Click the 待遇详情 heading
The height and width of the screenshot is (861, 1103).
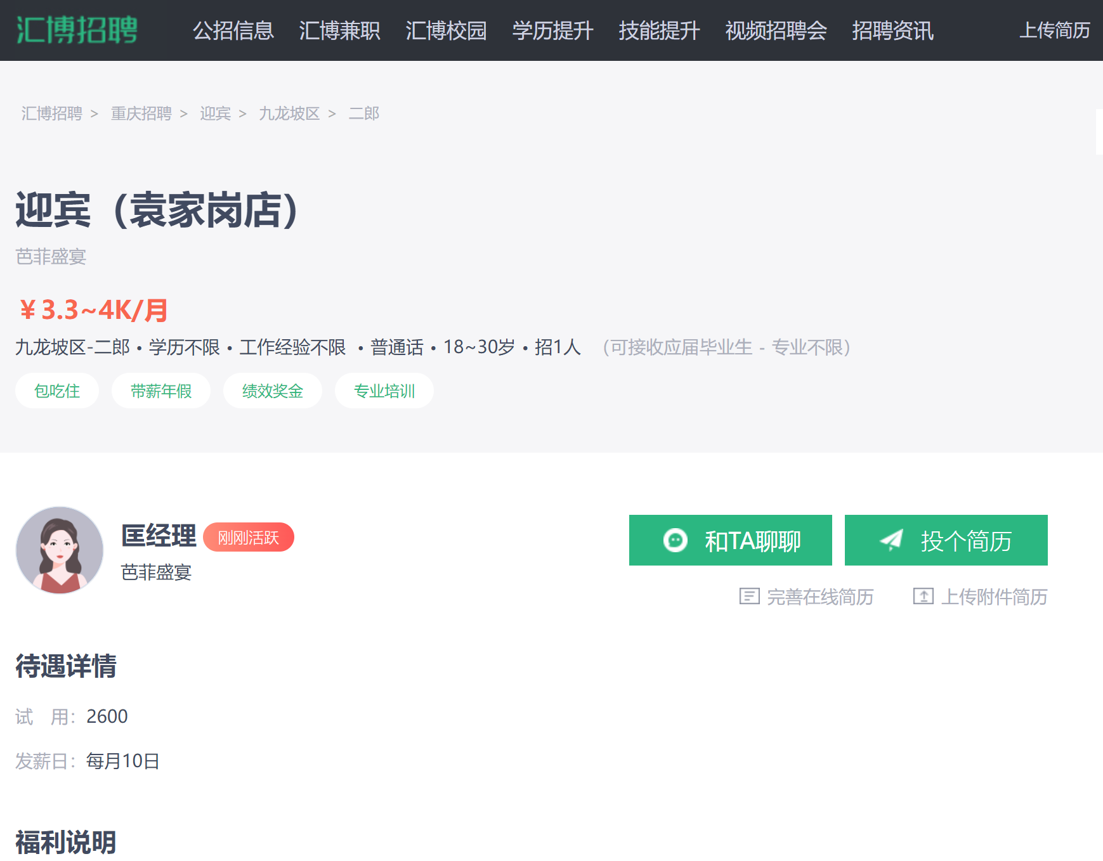[66, 666]
